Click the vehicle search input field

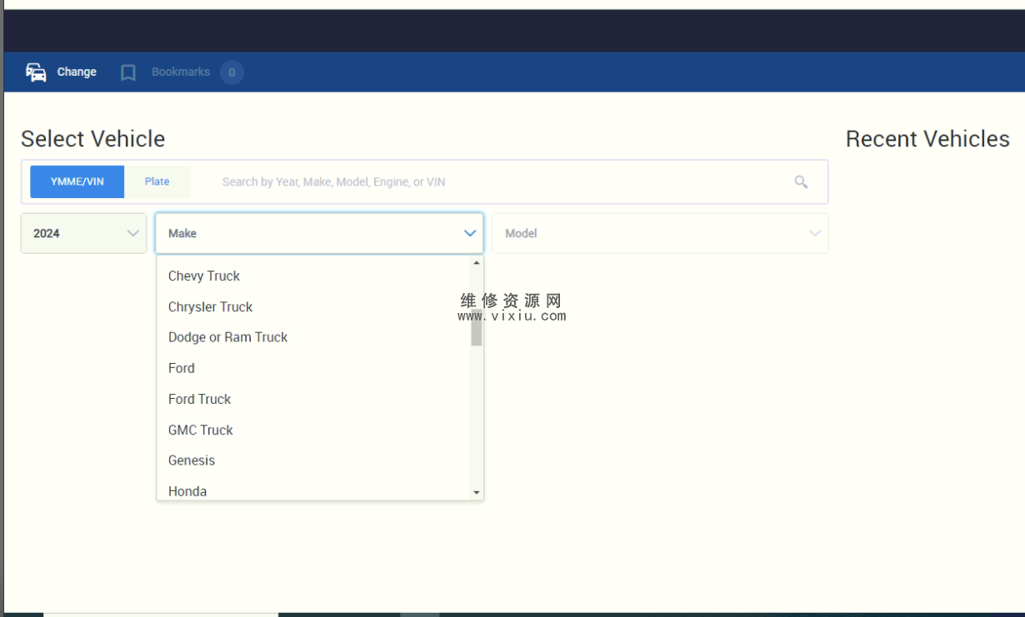point(500,182)
